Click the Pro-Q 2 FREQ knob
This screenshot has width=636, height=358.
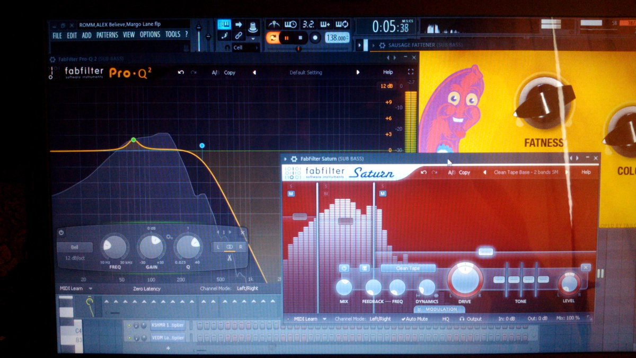point(114,247)
